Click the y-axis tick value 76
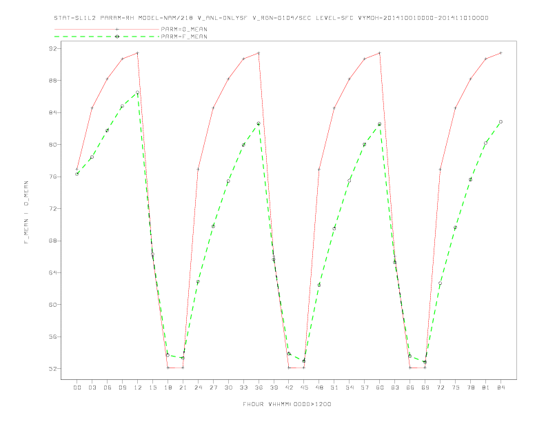This screenshot has width=546, height=422. click(x=52, y=177)
